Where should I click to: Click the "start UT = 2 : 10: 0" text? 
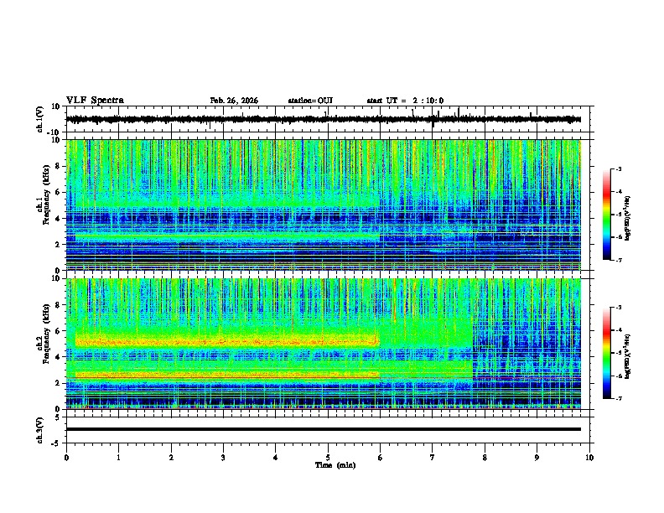tap(405, 101)
